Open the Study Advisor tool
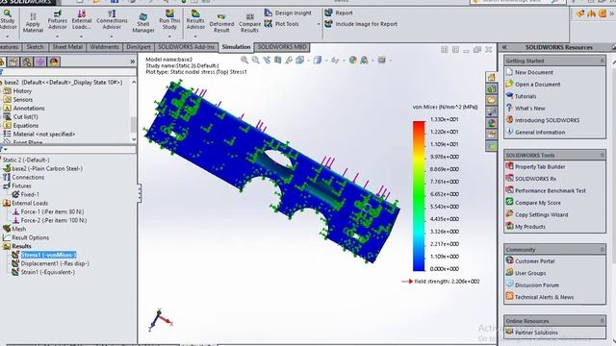The width and height of the screenshot is (616, 346). point(8,20)
